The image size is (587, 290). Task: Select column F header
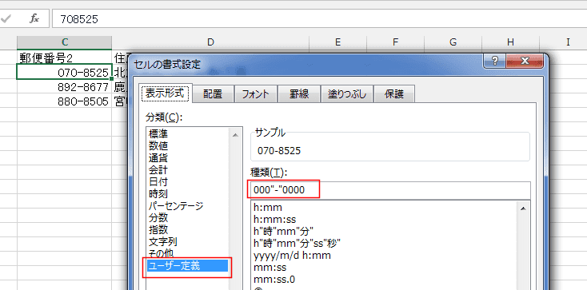tap(395, 42)
